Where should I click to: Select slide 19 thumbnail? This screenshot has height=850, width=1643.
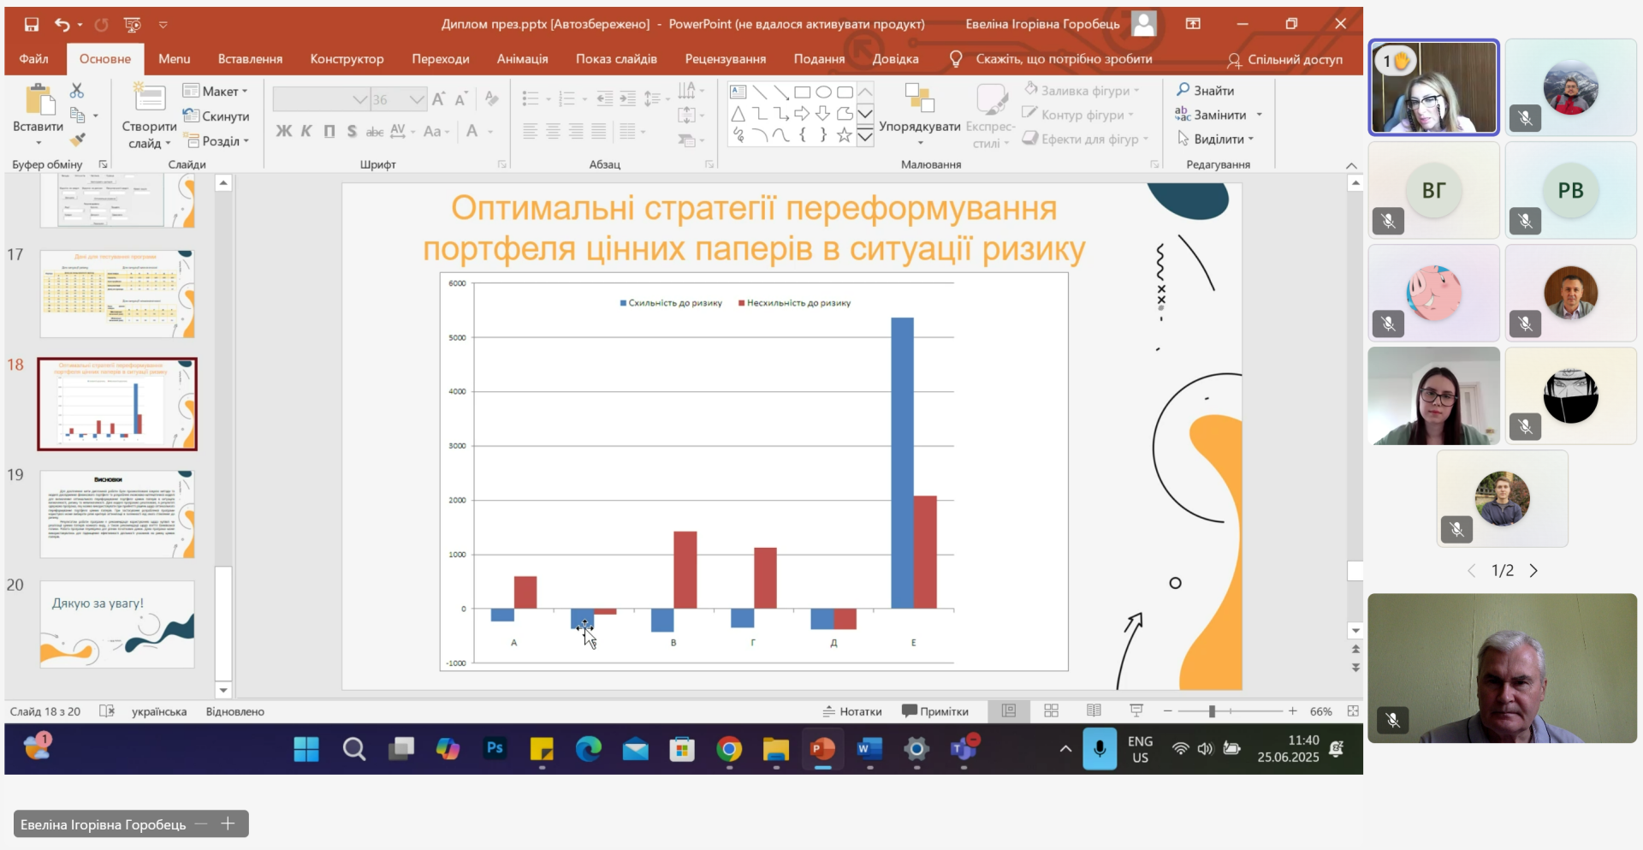click(x=117, y=514)
